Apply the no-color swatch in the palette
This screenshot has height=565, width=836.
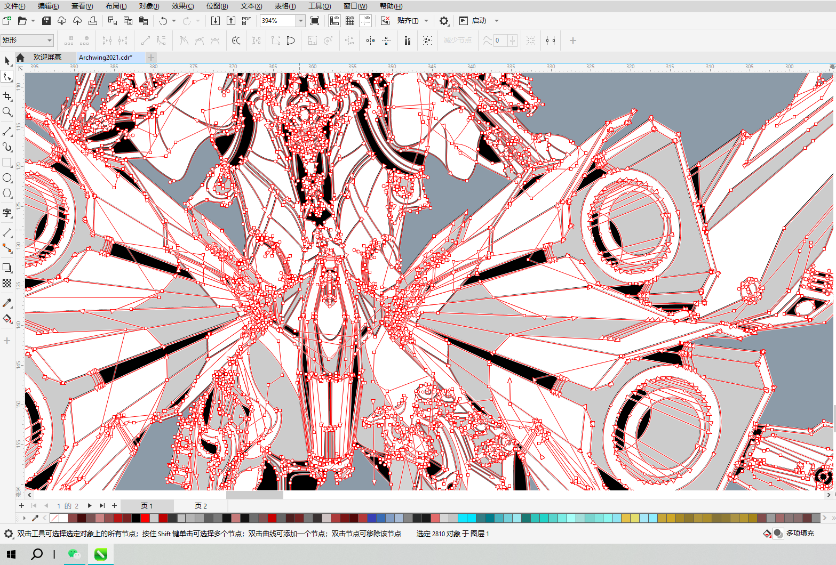pyautogui.click(x=54, y=518)
